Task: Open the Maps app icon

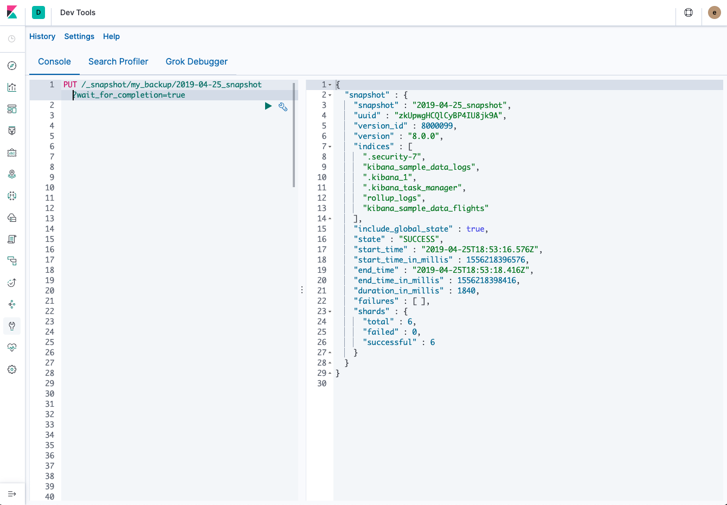Action: coord(12,174)
